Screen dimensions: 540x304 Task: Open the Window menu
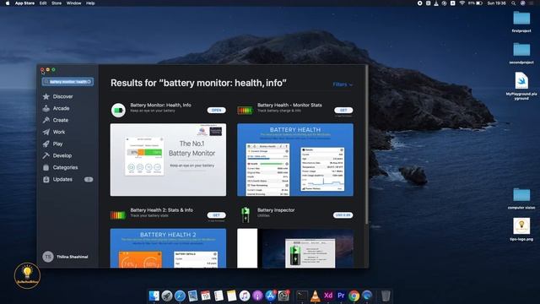point(73,3)
